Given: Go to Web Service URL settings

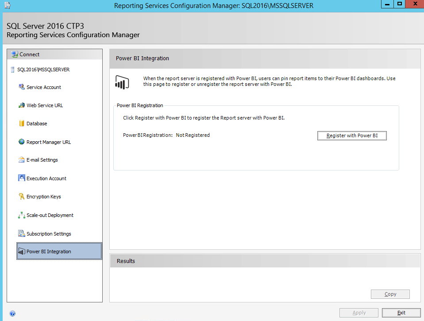Looking at the screenshot, I should (x=44, y=105).
